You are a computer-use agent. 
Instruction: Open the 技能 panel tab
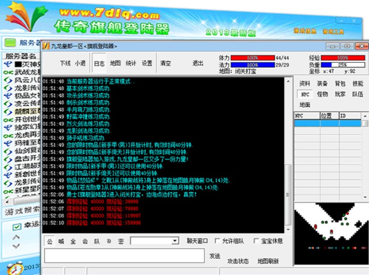(358, 83)
